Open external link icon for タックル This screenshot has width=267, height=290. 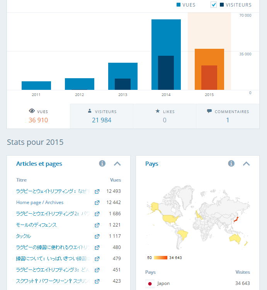point(97,236)
